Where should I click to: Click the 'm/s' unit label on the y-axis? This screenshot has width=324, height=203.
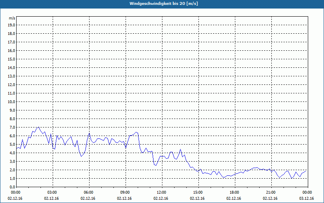point(12,18)
